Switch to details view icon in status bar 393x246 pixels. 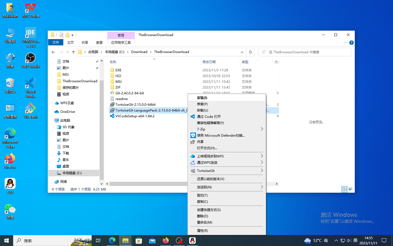344,189
